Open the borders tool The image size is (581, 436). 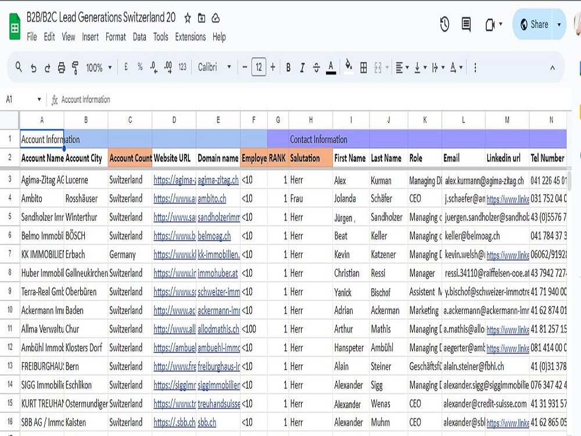364,67
